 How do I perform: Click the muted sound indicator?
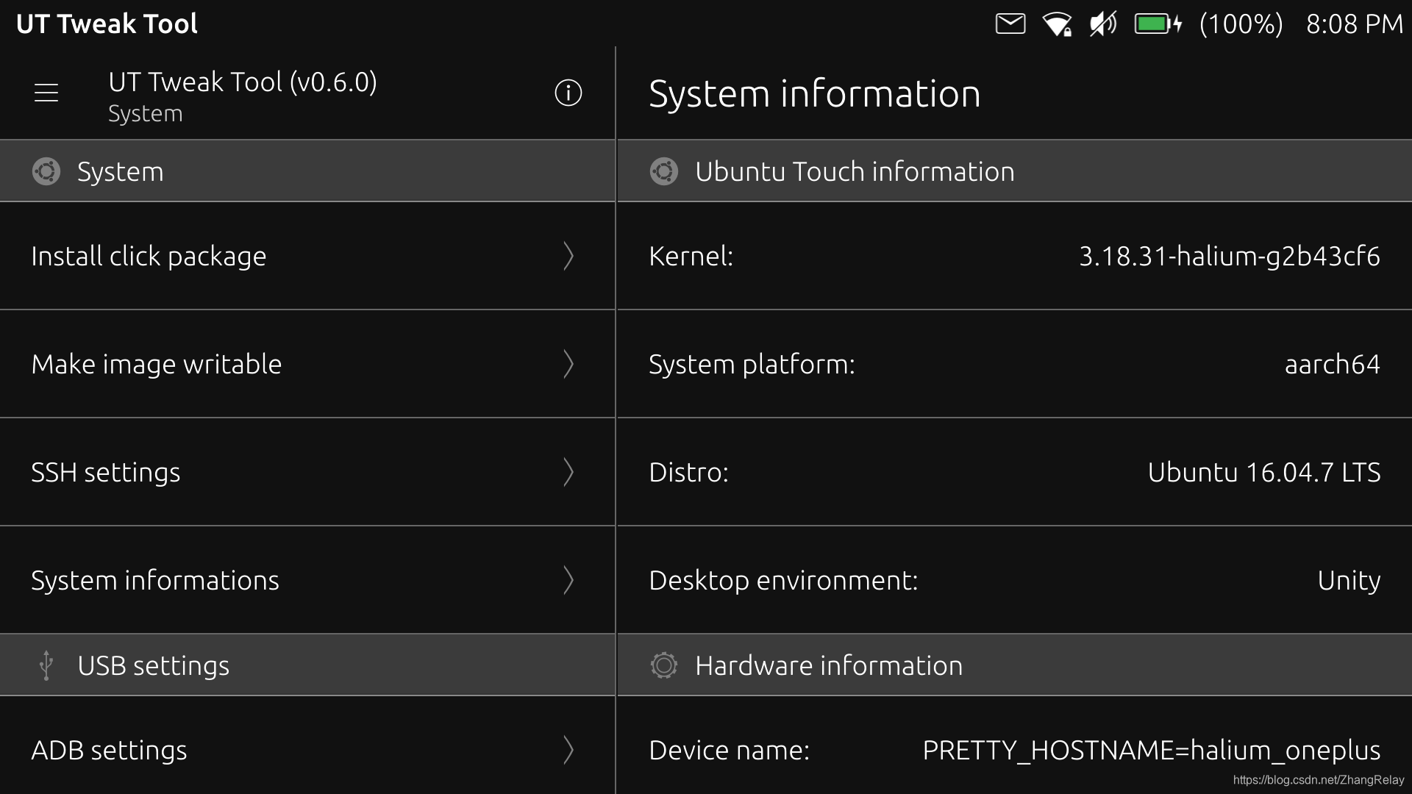pyautogui.click(x=1102, y=24)
